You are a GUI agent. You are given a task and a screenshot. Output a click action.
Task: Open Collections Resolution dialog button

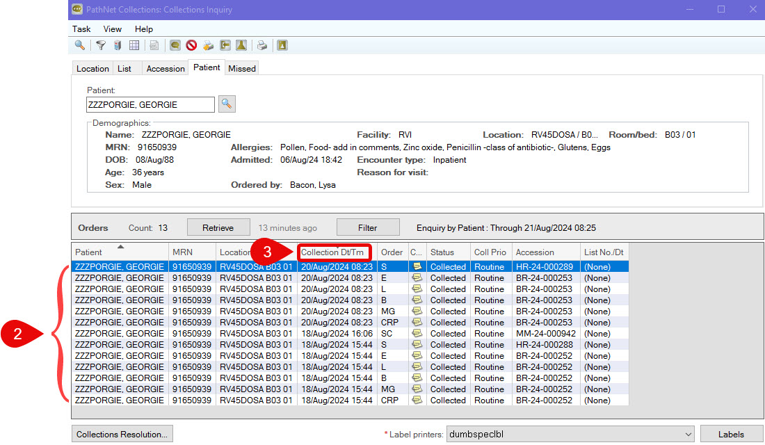[122, 435]
